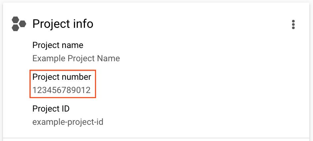
Task: Click the top-left hexagon of the project icon
Action: point(16,20)
